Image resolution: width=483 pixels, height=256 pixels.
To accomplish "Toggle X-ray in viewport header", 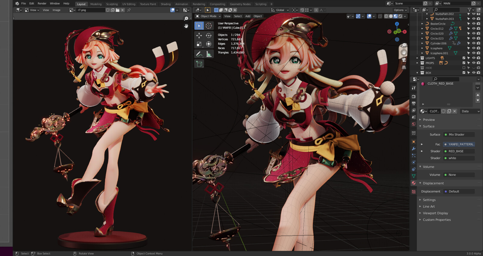I will [380, 16].
